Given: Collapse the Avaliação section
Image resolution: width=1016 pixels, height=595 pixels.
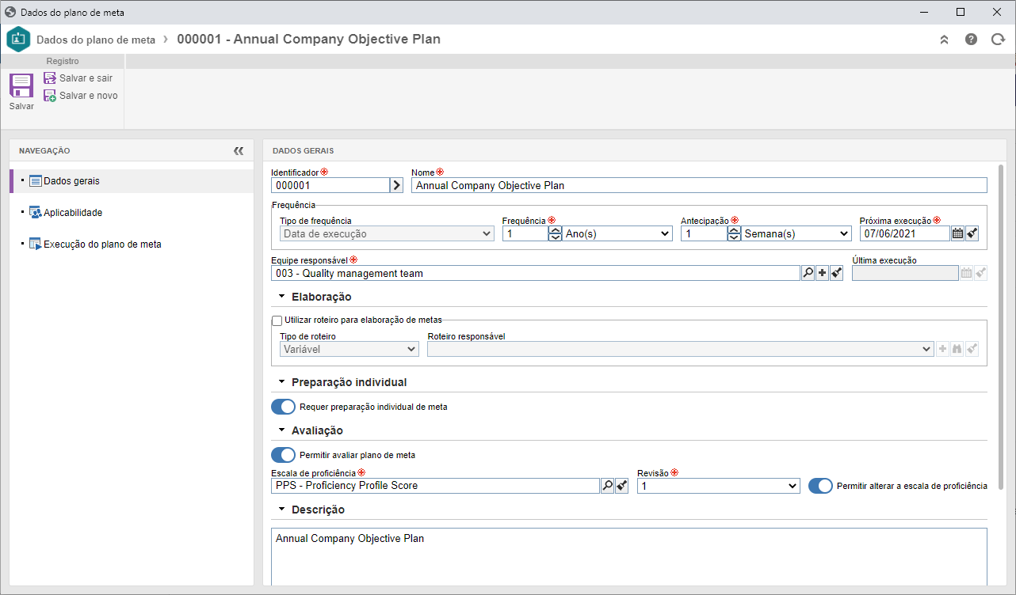Looking at the screenshot, I should pyautogui.click(x=282, y=431).
